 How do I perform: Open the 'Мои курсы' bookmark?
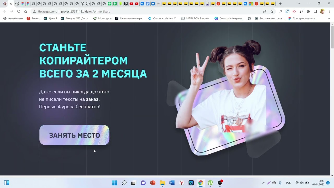[x=102, y=19]
